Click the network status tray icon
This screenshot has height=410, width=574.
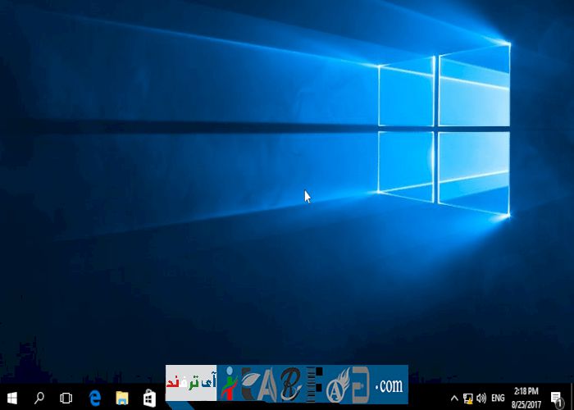point(467,398)
